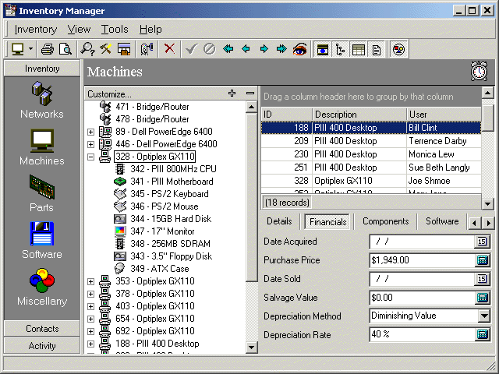Image resolution: width=499 pixels, height=374 pixels.
Task: Toggle the grid table view toolbar button
Action: [x=359, y=50]
